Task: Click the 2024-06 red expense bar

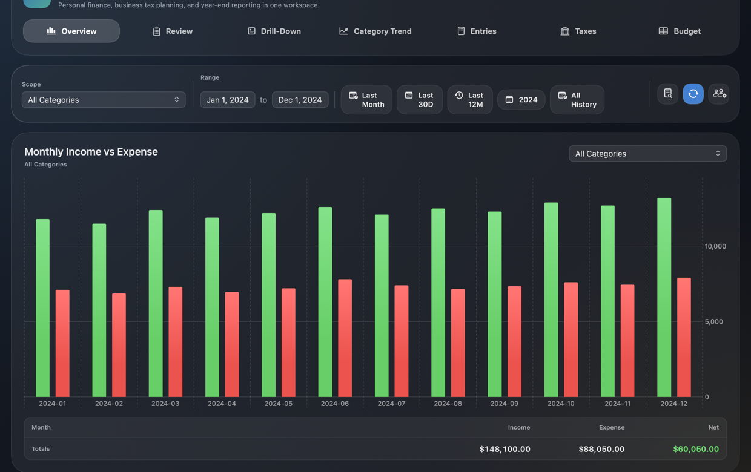Action: click(345, 338)
